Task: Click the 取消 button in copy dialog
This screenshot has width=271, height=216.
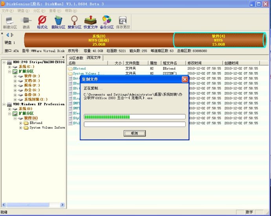Action: coord(135,133)
